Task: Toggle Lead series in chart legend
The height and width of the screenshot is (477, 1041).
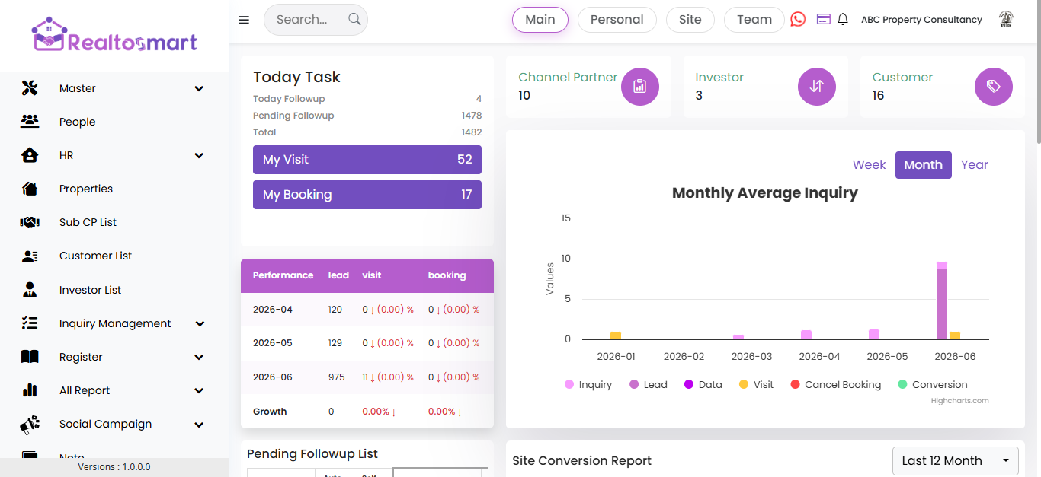Action: (649, 385)
